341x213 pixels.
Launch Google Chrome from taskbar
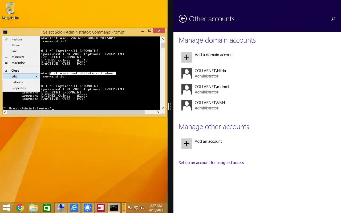click(x=20, y=208)
